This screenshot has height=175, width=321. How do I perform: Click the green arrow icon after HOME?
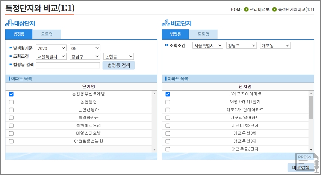(246, 9)
